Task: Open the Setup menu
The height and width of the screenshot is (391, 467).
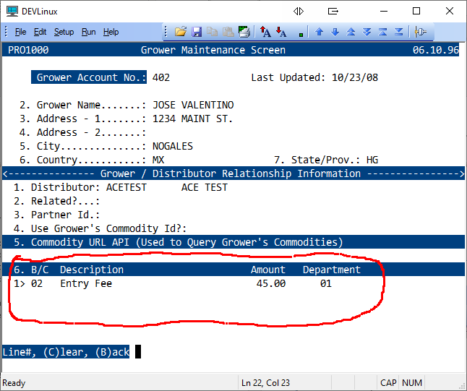Action: (64, 32)
